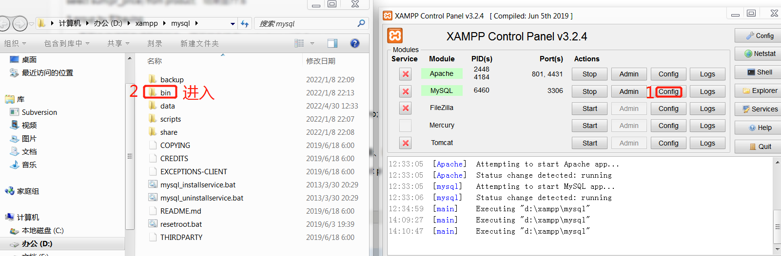Expand the 组织 menu dropdown

15,43
